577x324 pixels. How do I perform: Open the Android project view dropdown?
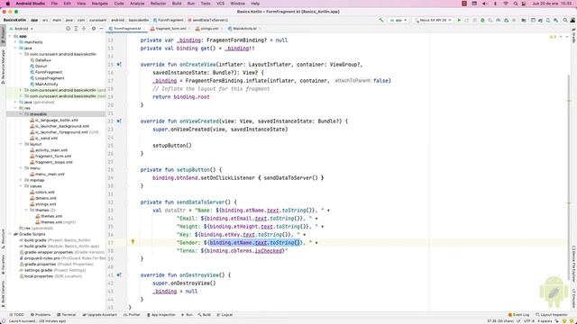tap(22, 28)
